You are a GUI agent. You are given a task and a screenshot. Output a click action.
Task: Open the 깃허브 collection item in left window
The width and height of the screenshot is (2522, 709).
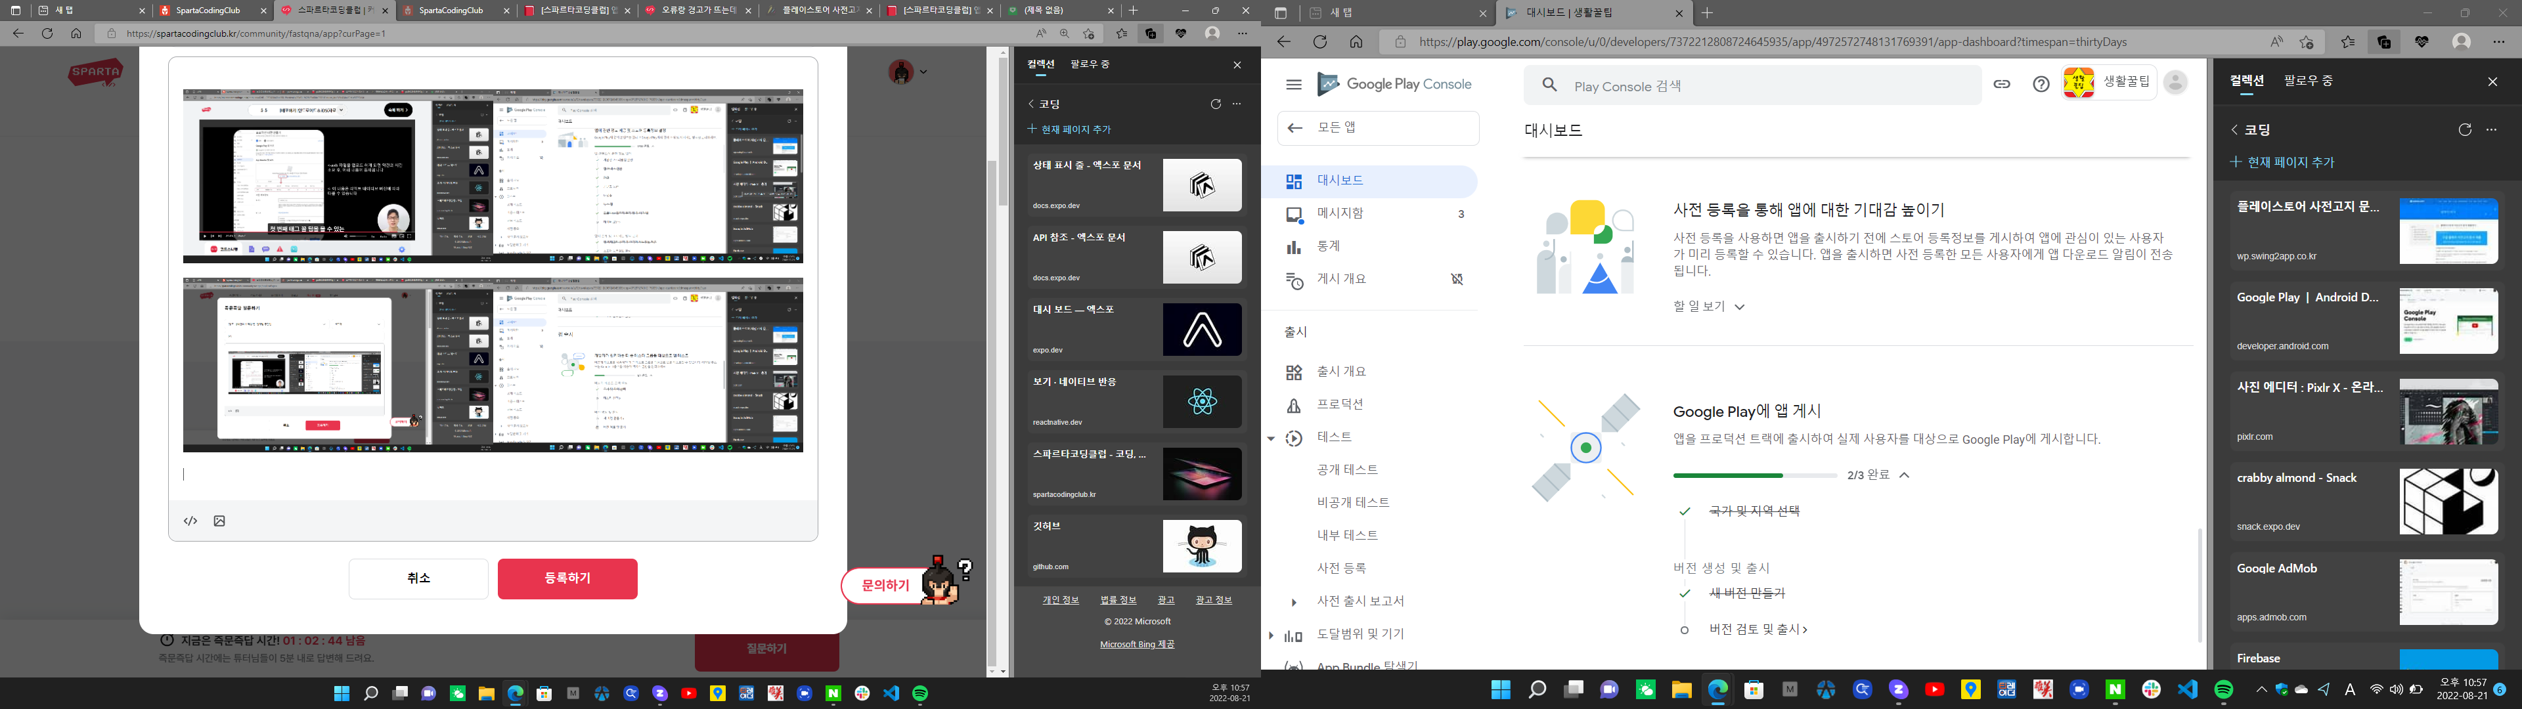click(1136, 546)
